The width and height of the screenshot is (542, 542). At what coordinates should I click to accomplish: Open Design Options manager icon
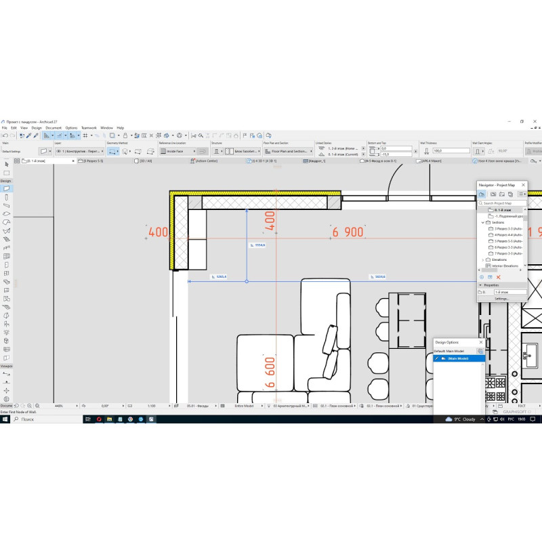click(480, 351)
